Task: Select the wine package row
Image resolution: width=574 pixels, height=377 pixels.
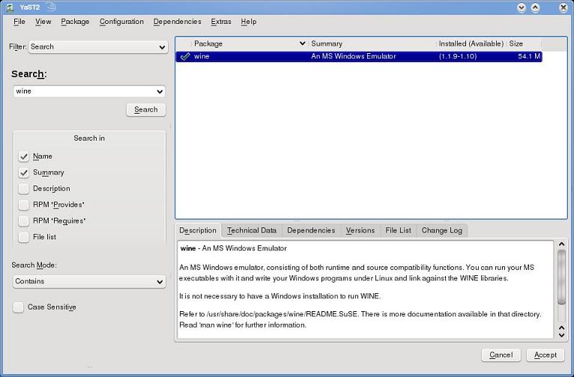Action: [x=359, y=56]
